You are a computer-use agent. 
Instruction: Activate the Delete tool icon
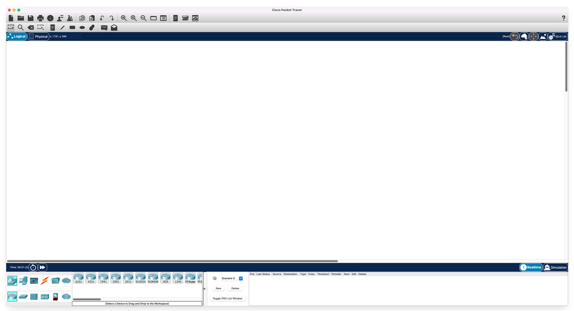(31, 28)
